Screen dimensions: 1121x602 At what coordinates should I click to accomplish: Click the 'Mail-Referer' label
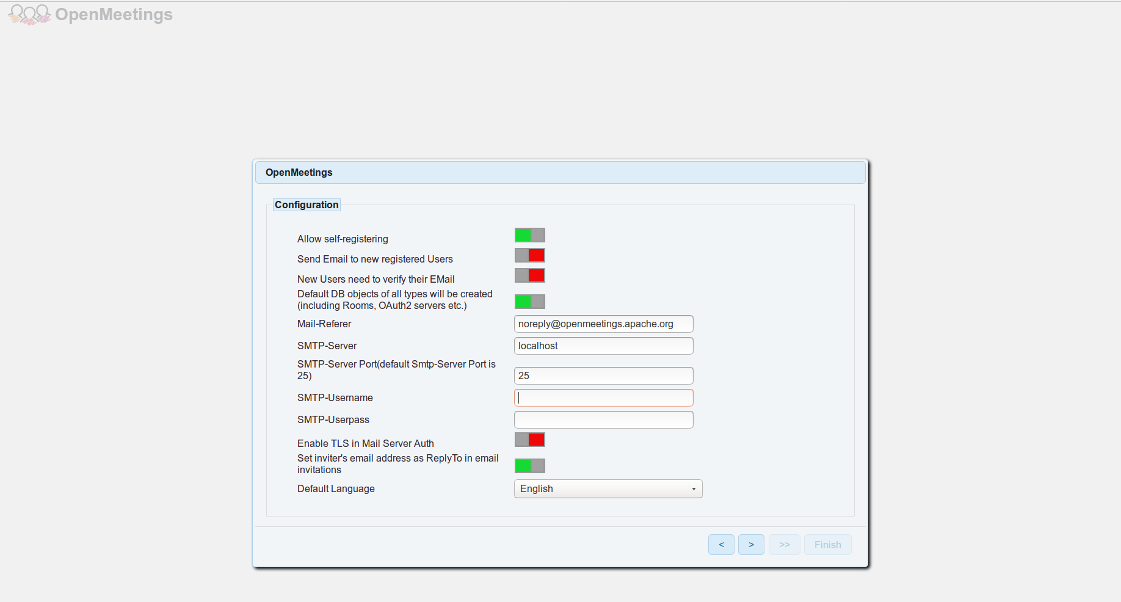[324, 324]
